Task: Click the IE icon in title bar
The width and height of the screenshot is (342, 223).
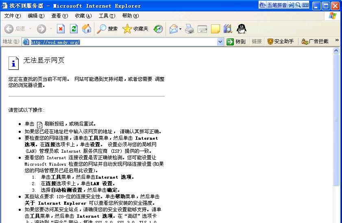Action: [4, 6]
